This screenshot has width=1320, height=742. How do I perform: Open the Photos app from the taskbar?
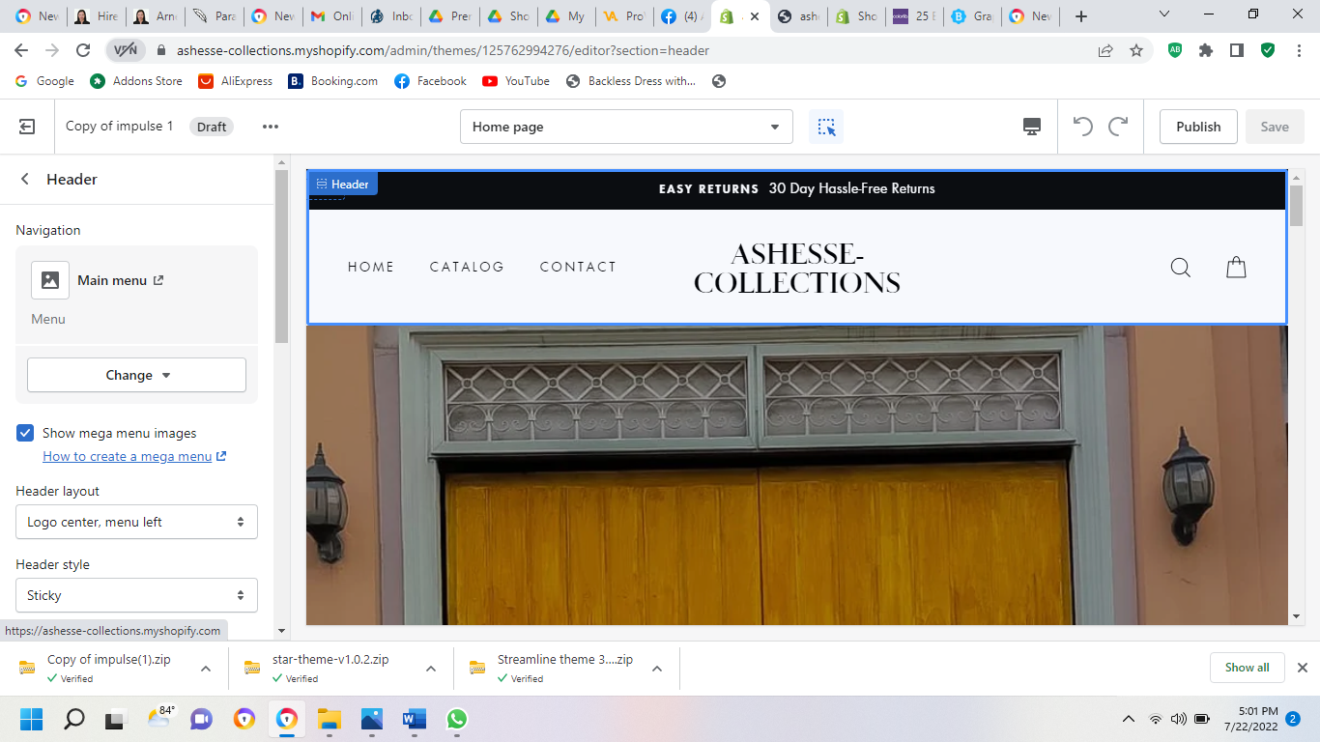point(372,719)
